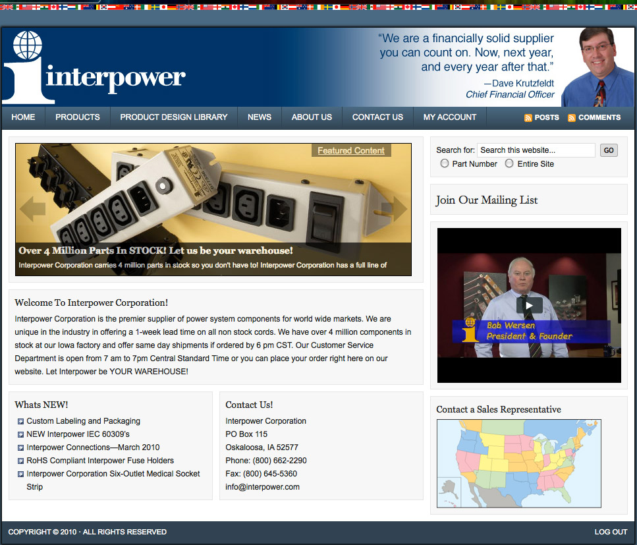
Task: Click the Search this website input field
Action: point(536,150)
